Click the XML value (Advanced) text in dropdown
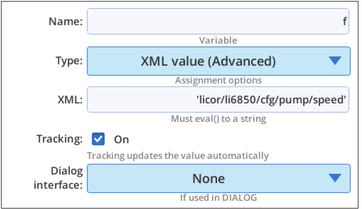This screenshot has width=362, height=209. tap(208, 62)
